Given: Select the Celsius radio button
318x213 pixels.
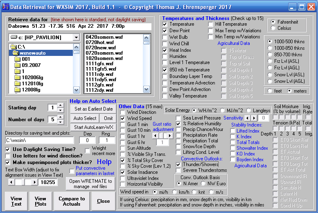Looking at the screenshot, I should pos(273,28).
